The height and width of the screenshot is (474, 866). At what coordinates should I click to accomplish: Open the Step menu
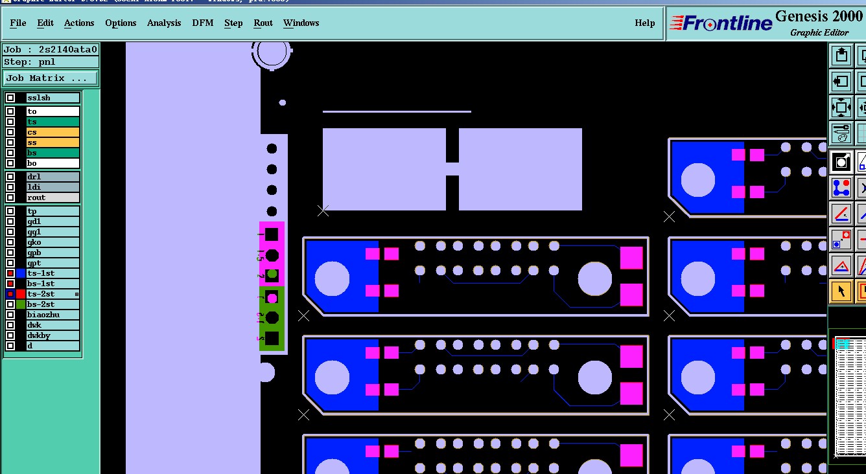[233, 23]
